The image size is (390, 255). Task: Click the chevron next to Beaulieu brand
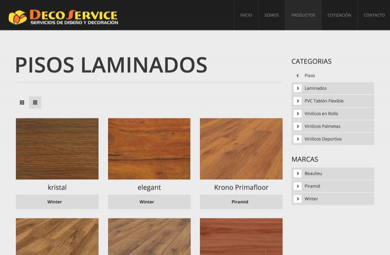point(297,173)
